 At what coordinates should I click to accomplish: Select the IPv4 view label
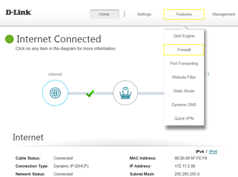199,151
